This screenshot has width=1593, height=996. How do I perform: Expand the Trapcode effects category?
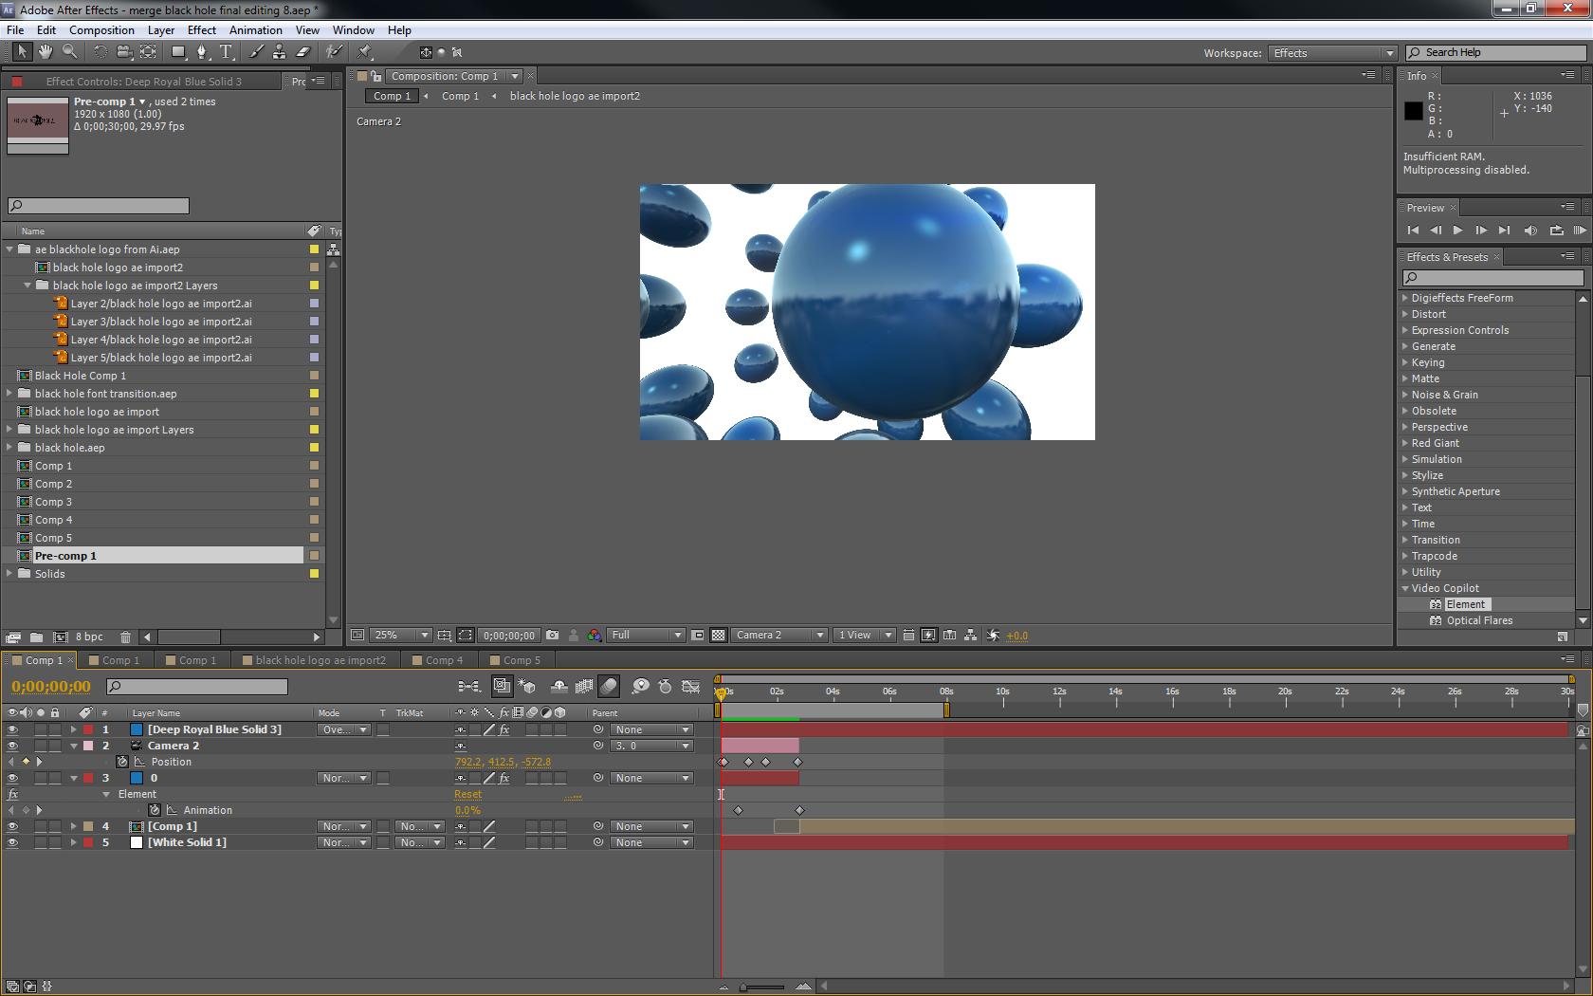[1405, 556]
